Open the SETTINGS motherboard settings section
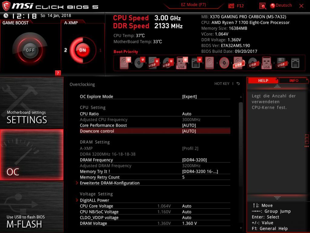 point(32,103)
